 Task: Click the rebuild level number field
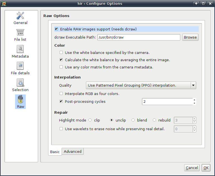point(183,120)
